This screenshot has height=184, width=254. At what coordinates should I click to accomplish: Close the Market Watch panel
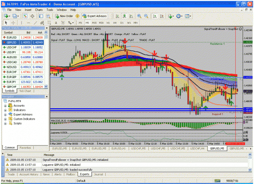47,28
